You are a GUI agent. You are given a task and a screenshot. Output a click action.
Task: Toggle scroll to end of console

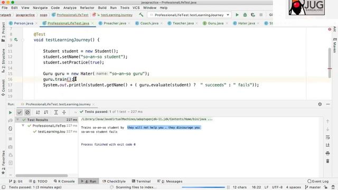[327, 145]
